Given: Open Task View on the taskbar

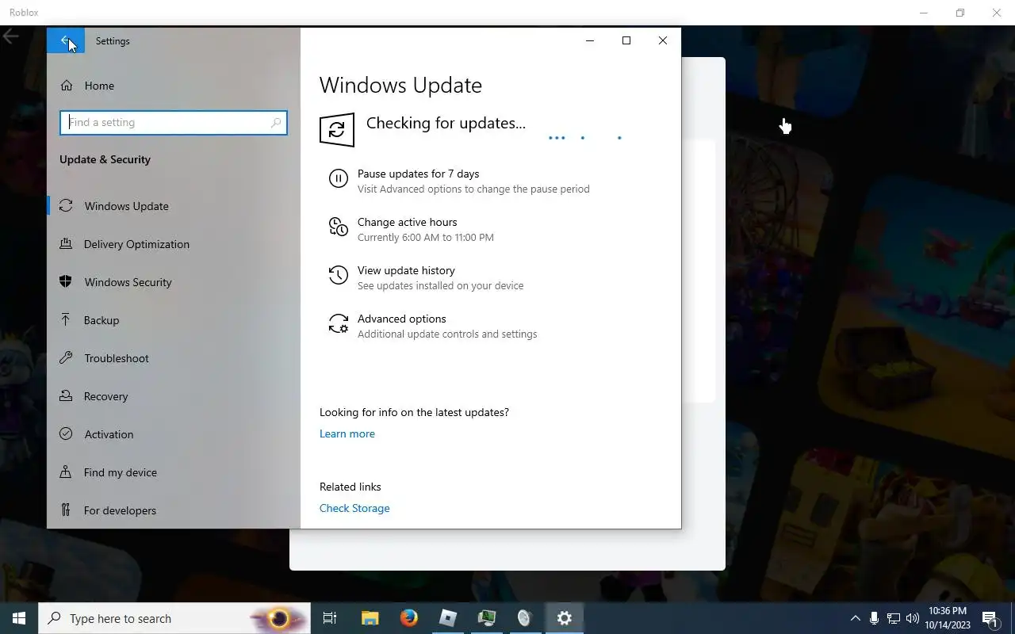Looking at the screenshot, I should point(330,618).
